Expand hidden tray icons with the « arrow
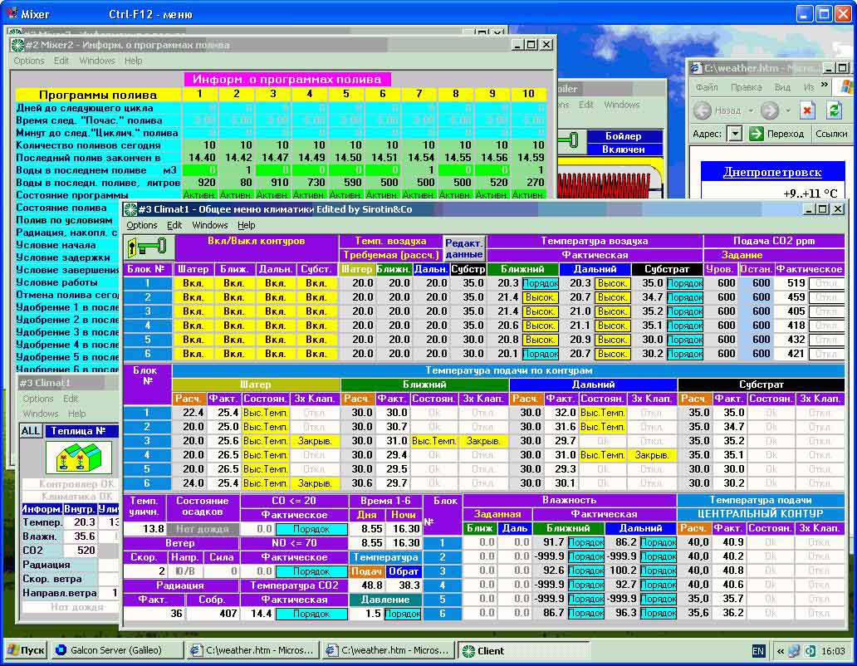This screenshot has height=666, width=857. [x=781, y=651]
